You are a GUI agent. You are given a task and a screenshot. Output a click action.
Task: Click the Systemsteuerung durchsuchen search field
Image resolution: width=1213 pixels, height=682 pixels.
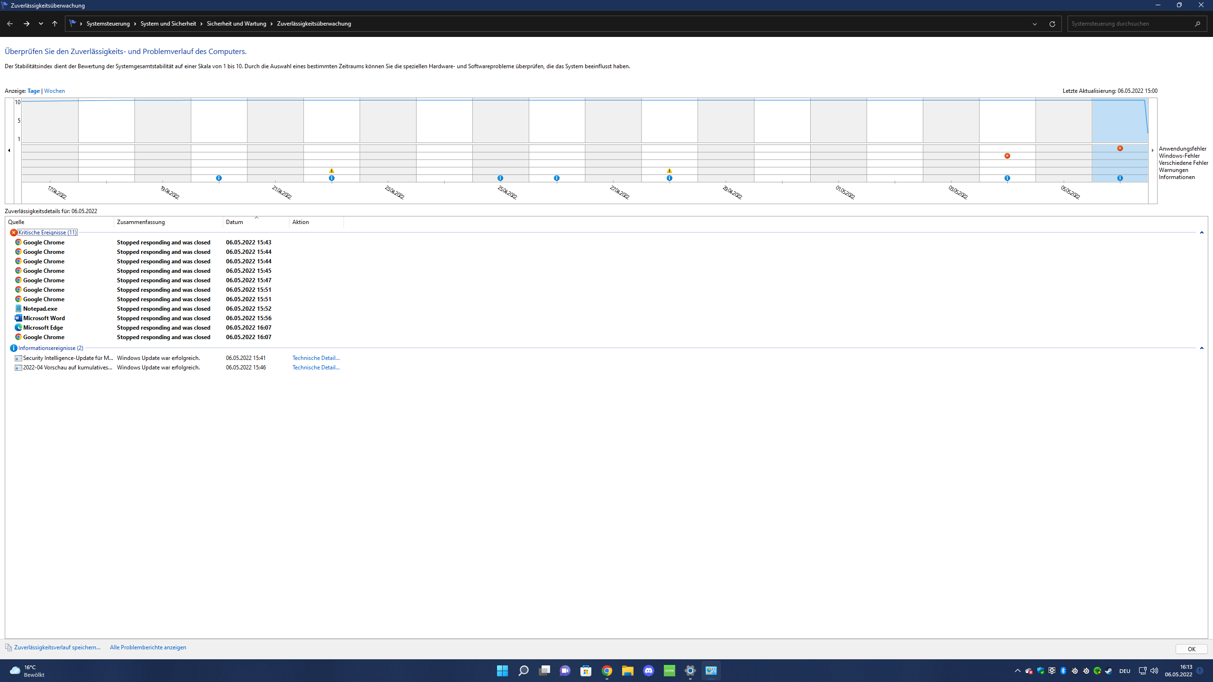(1132, 24)
